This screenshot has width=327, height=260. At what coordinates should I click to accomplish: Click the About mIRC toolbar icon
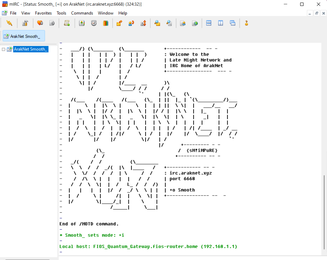[x=247, y=23]
